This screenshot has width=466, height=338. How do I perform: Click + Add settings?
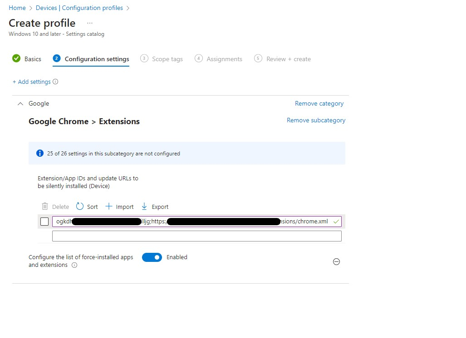pyautogui.click(x=32, y=82)
